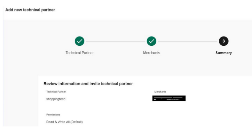The height and width of the screenshot is (131, 252).
Task: Select the step 3 Summary circle
Action: pyautogui.click(x=224, y=41)
